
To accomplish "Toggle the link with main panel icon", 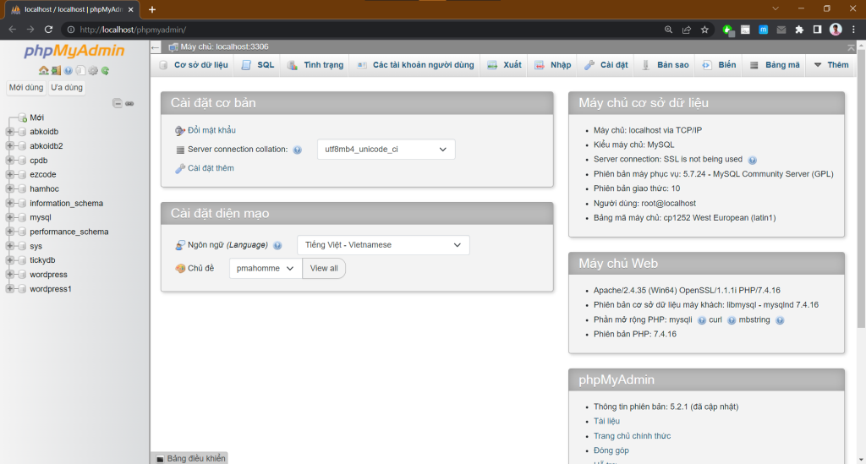I will click(x=129, y=103).
